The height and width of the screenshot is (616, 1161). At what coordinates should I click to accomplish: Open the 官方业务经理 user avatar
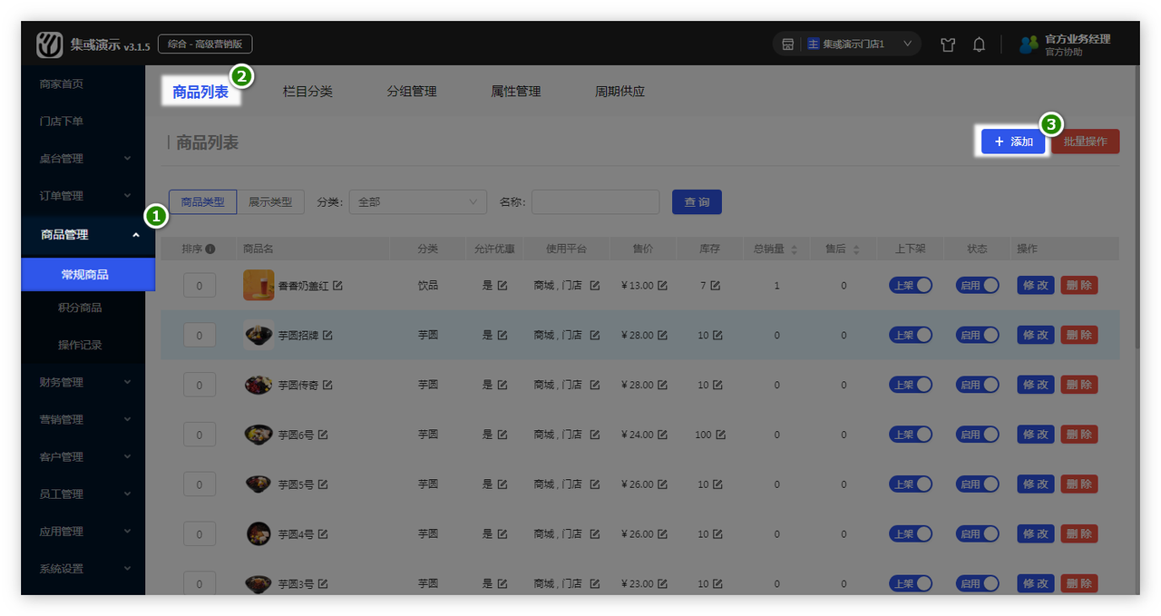tap(1029, 44)
